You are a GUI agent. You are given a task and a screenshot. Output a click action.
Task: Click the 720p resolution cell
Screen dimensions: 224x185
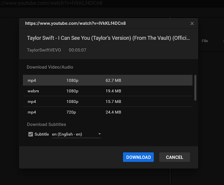[x=71, y=112]
